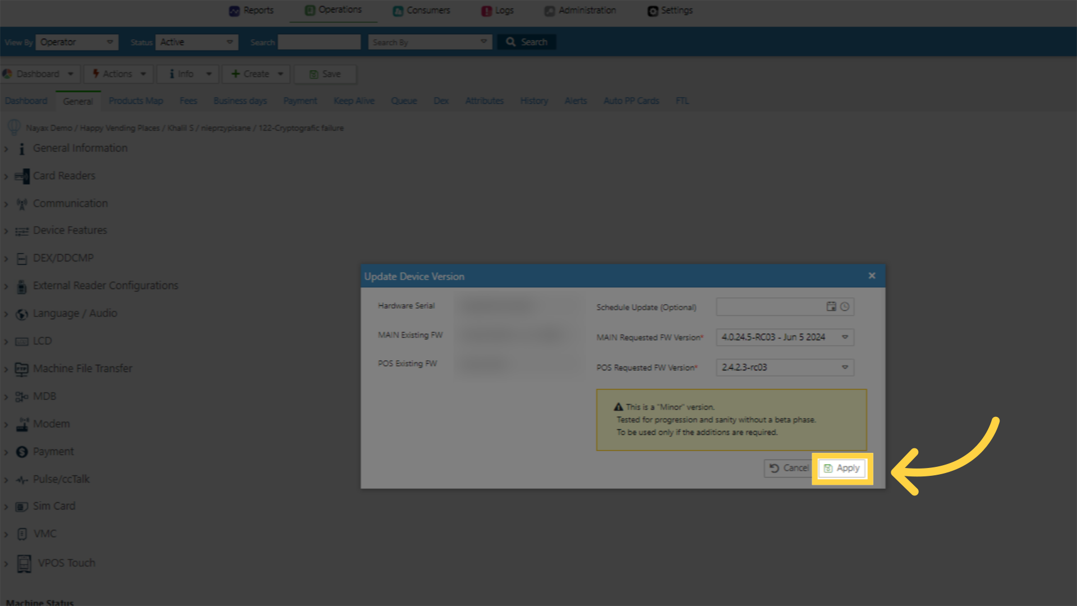Open the Settings menu
This screenshot has height=606, width=1077.
click(x=670, y=11)
